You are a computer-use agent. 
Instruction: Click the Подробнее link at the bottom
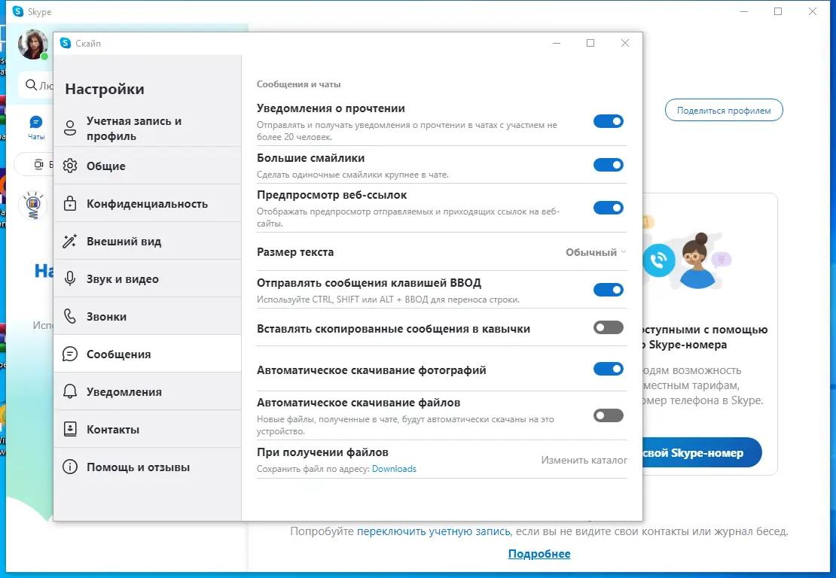(x=539, y=553)
